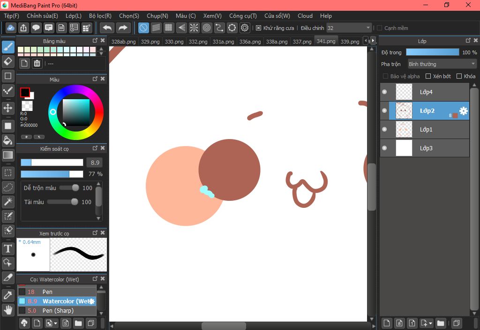480x330 pixels.
Task: Detach the Màu panel
Action: click(x=95, y=79)
